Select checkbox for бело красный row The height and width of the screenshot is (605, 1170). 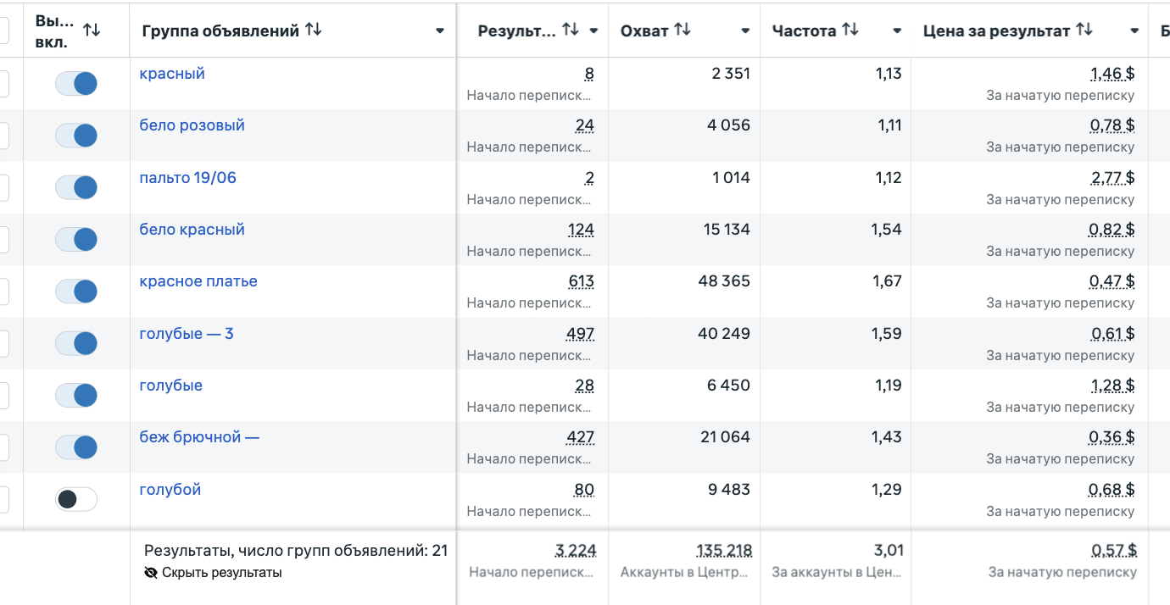3,240
